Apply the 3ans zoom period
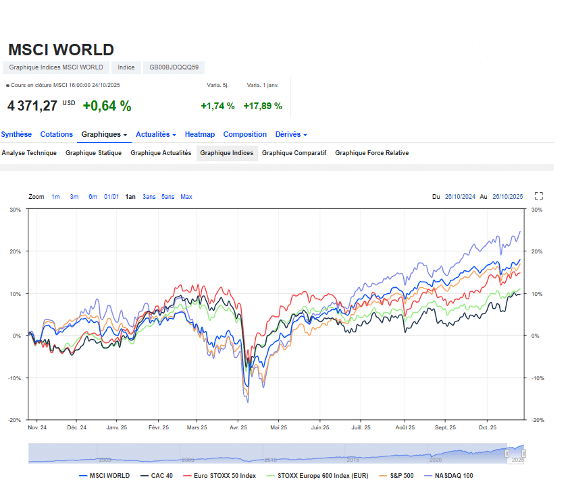570x488 pixels. pyautogui.click(x=149, y=196)
